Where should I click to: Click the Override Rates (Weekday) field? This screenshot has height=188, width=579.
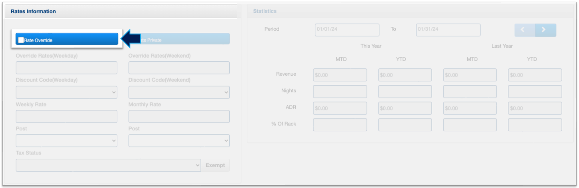[66, 68]
